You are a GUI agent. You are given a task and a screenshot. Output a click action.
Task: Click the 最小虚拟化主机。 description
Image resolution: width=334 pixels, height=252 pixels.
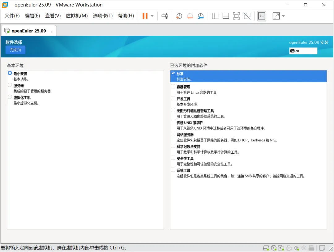click(x=26, y=103)
